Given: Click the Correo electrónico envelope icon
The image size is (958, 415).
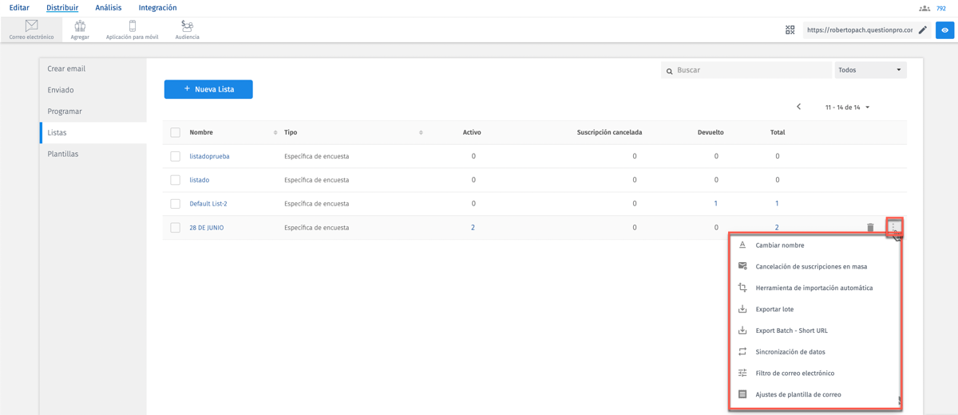Looking at the screenshot, I should point(31,26).
